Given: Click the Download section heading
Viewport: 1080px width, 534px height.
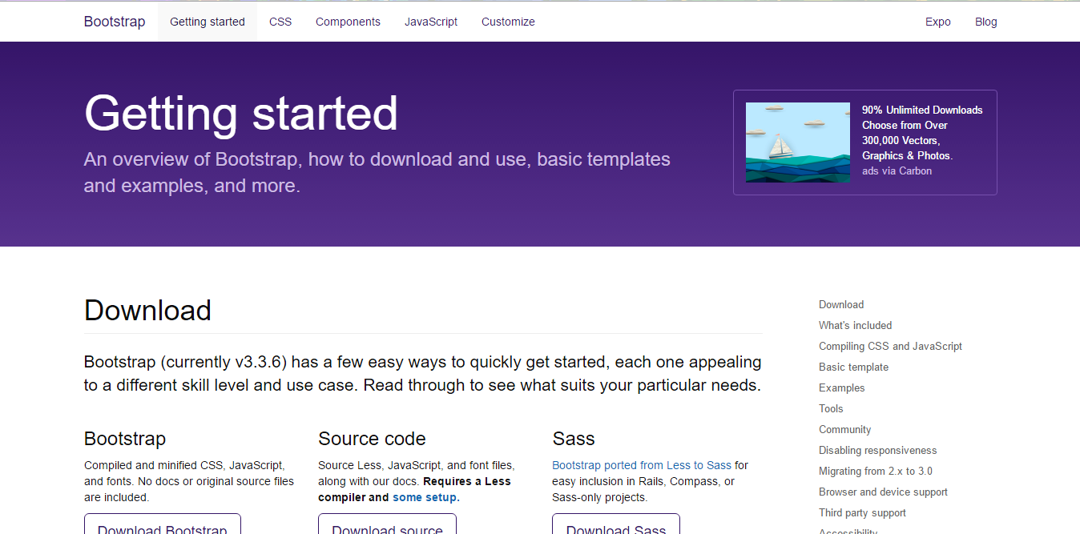Looking at the screenshot, I should 147,311.
